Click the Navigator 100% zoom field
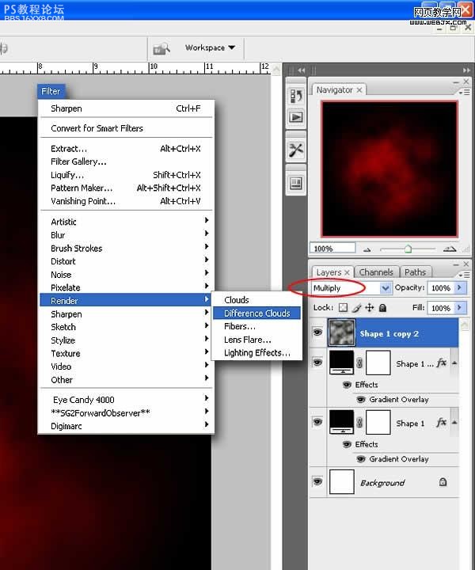Screen dimensions: 475x570 click(x=332, y=249)
